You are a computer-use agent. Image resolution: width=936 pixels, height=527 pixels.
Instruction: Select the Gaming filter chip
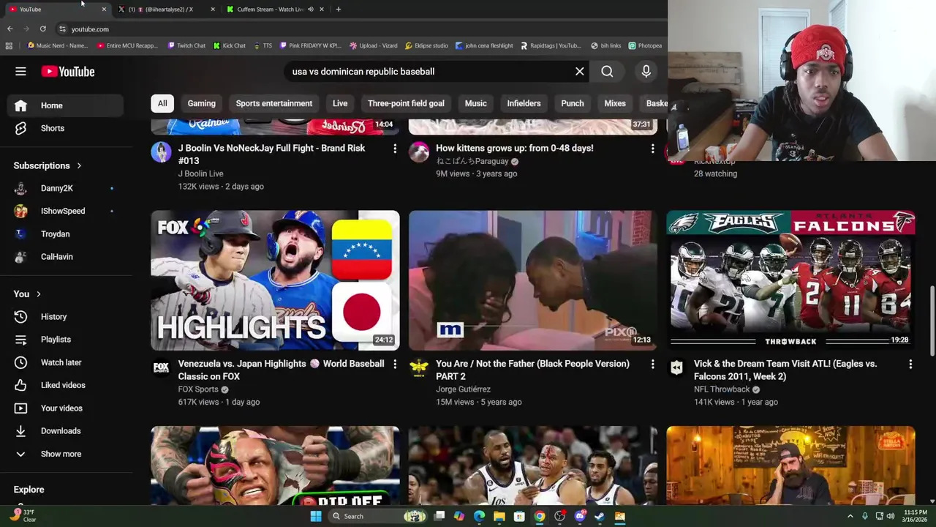[x=201, y=103]
